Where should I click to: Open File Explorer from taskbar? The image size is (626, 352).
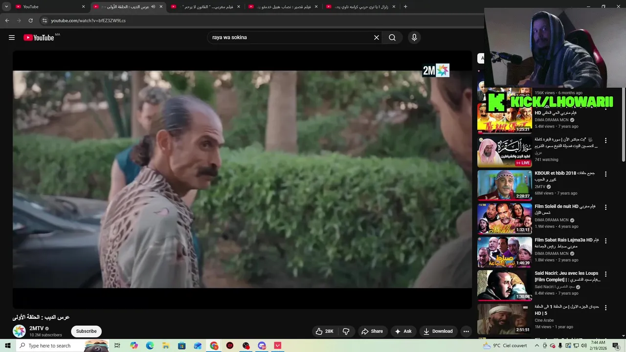[x=166, y=346]
